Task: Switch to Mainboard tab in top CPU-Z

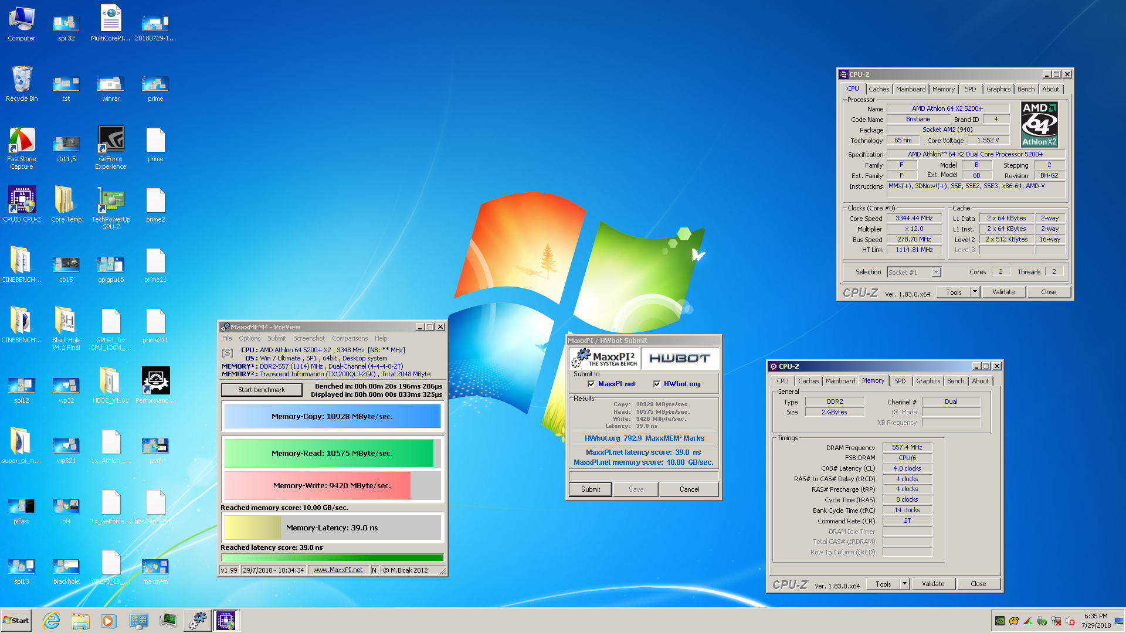Action: pos(911,89)
